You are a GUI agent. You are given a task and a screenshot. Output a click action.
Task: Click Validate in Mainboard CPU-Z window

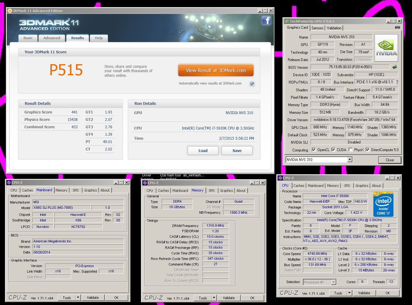(x=93, y=298)
